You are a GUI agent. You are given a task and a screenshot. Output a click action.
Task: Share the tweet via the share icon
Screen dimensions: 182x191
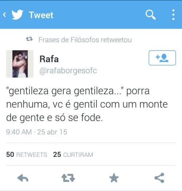[159, 178]
